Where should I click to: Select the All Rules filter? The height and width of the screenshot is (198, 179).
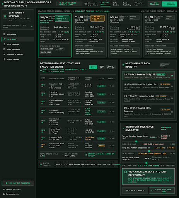click(x=93, y=67)
